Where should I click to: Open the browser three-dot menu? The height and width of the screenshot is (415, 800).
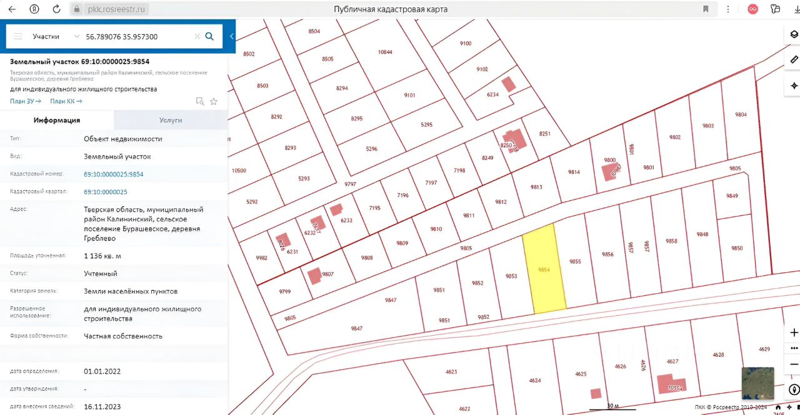click(x=728, y=9)
